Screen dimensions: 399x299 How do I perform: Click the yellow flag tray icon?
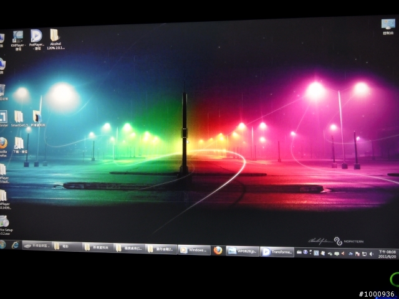tap(323, 253)
